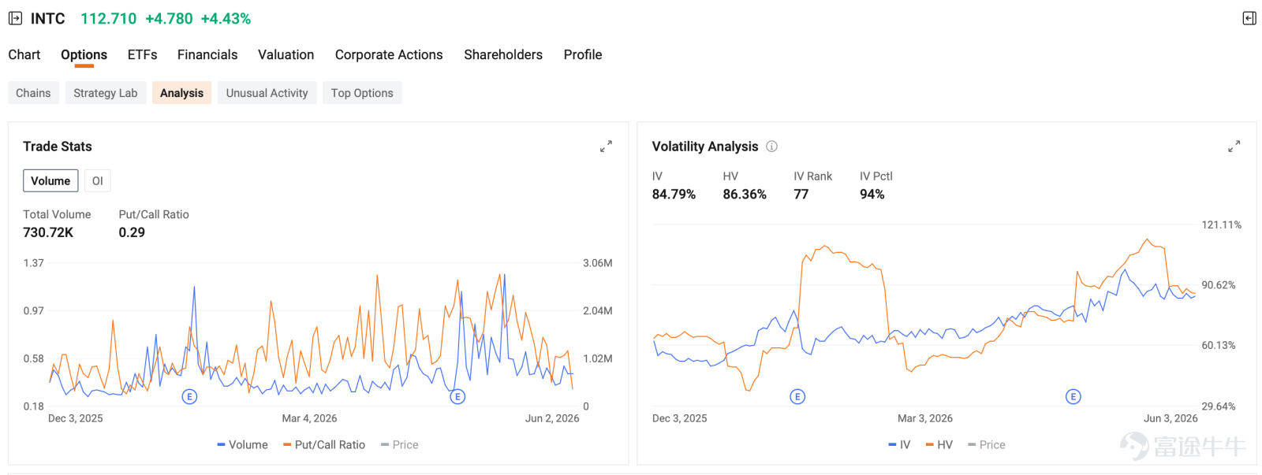Click second earnings marker on Volatility chart

pos(1073,396)
